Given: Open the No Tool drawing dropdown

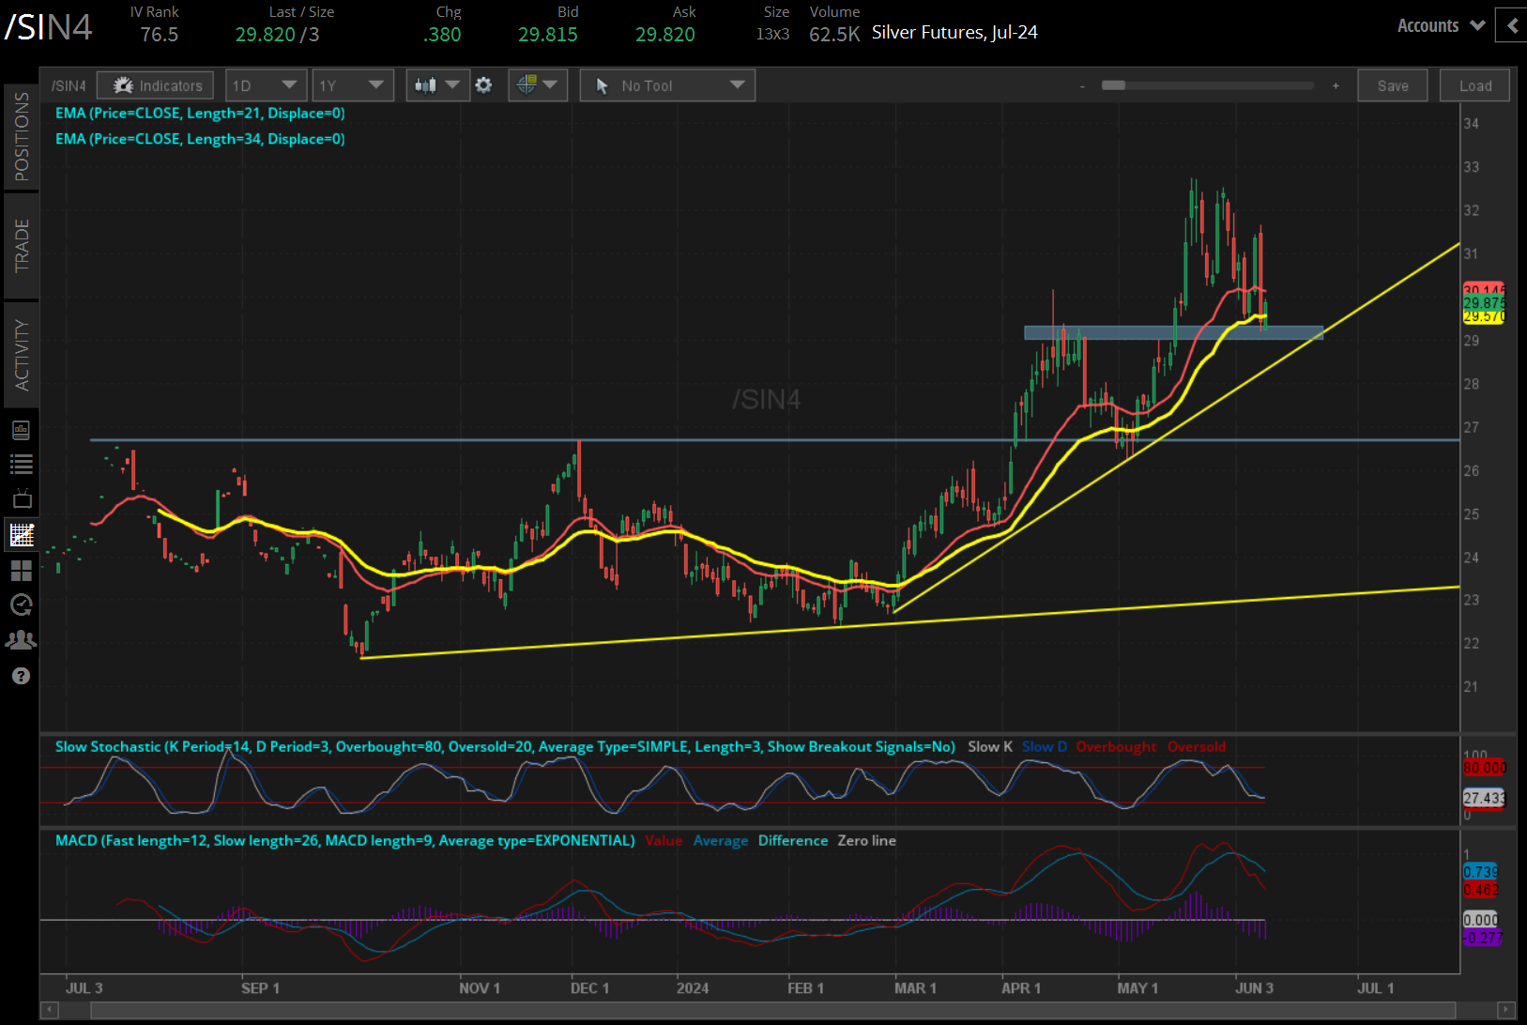Looking at the screenshot, I should click(667, 85).
